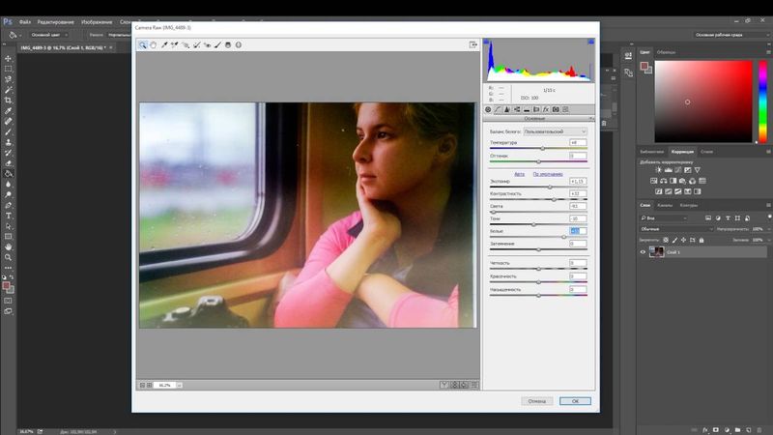Image resolution: width=773 pixels, height=435 pixels.
Task: Toggle visibility of layer Слой 1
Action: tap(643, 252)
